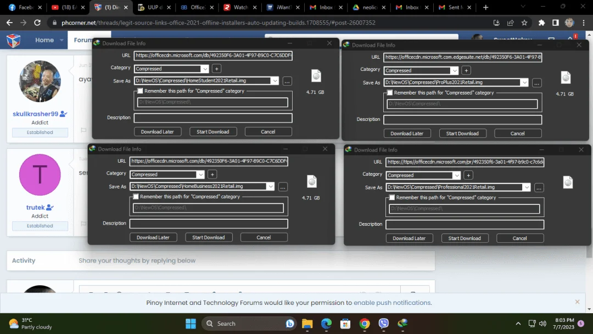Reload the page

(x=37, y=23)
